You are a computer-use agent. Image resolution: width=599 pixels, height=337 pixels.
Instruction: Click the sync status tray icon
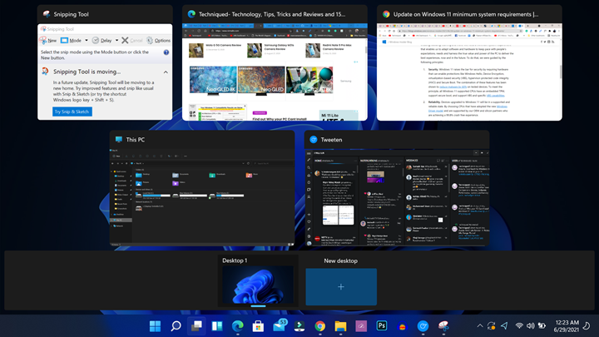click(492, 325)
